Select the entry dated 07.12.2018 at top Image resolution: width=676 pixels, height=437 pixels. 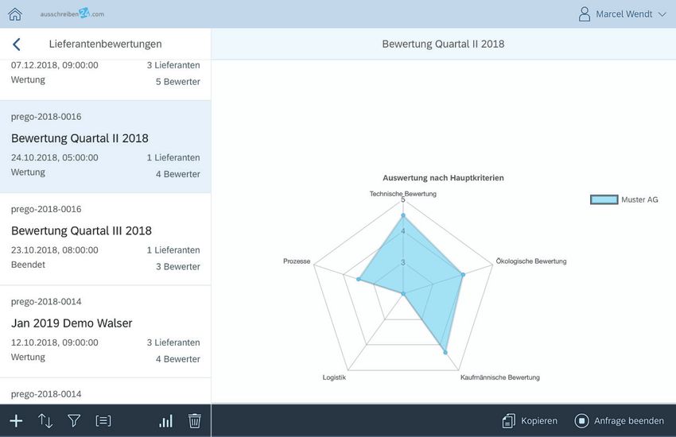[x=105, y=73]
